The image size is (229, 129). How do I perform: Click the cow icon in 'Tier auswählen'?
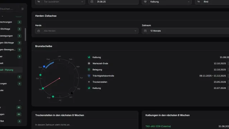39,2
